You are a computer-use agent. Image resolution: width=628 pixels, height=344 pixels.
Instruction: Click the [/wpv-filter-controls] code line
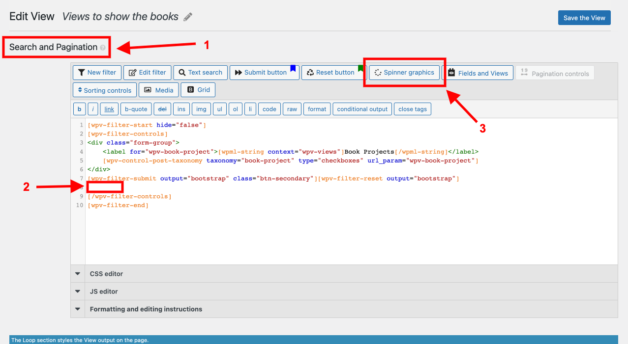pyautogui.click(x=129, y=196)
